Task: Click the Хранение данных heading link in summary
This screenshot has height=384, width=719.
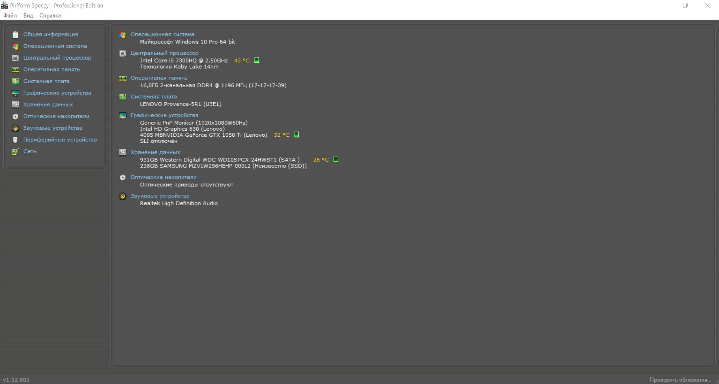Action: [155, 152]
